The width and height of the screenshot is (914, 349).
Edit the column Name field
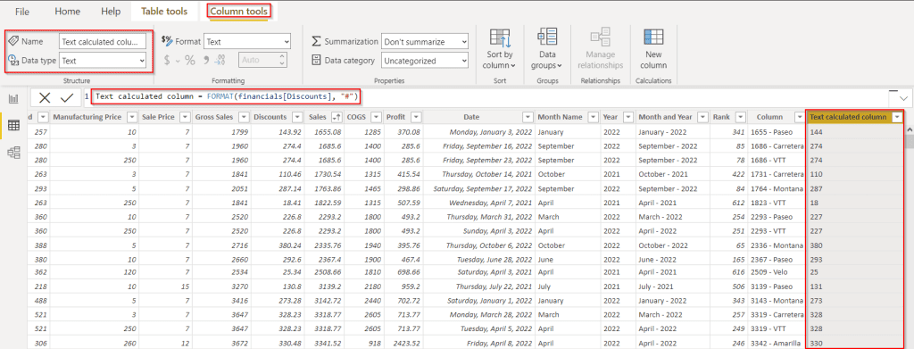tap(103, 42)
